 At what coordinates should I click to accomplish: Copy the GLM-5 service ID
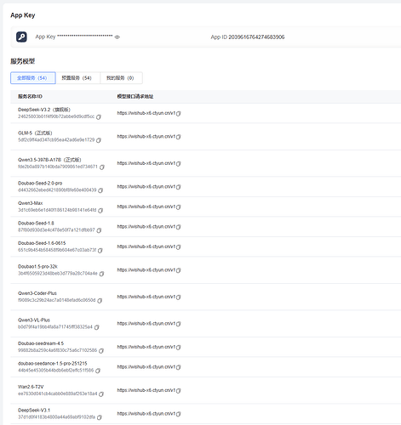click(99, 140)
